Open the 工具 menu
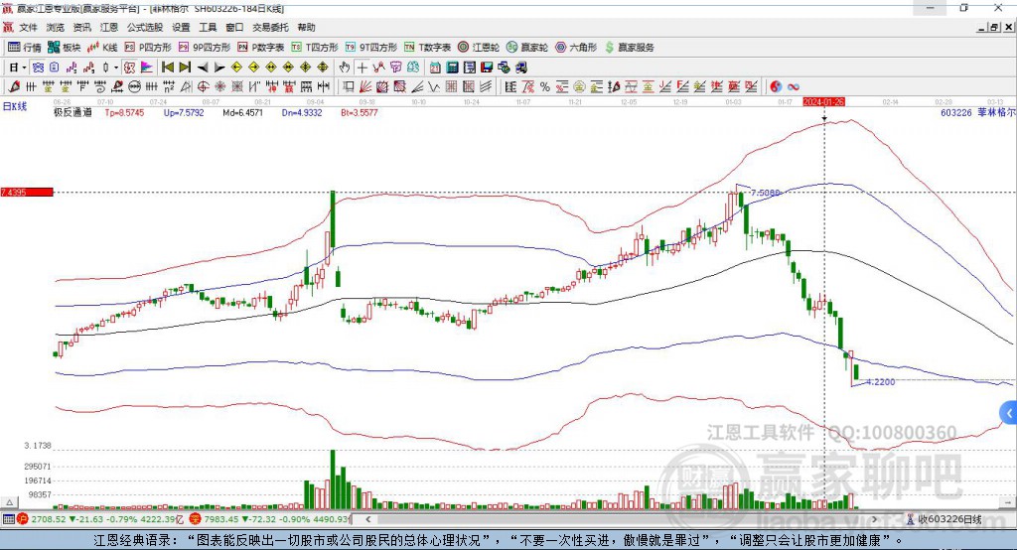The image size is (1017, 550). pos(208,27)
